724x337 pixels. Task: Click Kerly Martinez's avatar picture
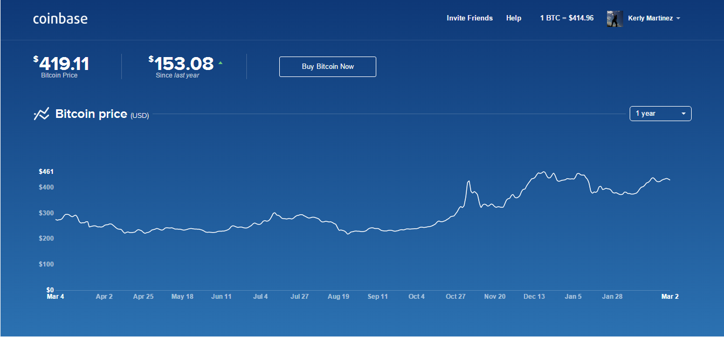[x=615, y=18]
